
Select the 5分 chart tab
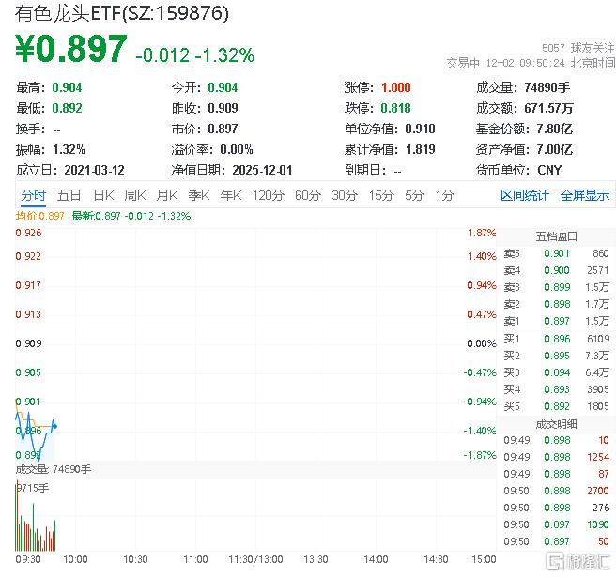point(414,195)
